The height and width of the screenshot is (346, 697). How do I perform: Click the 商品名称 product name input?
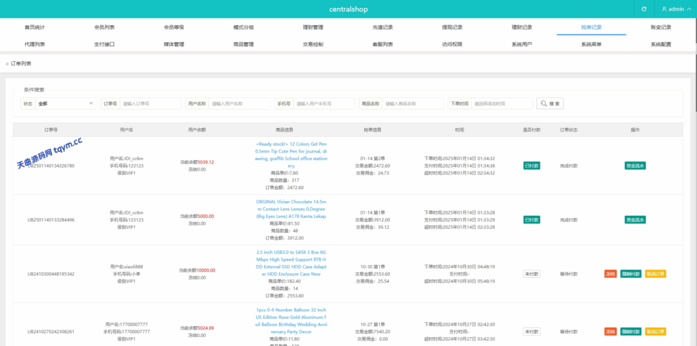click(412, 104)
